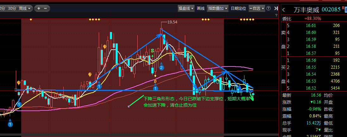Click sell level 3 price 16.59
347x137 pixels.
click(311, 40)
